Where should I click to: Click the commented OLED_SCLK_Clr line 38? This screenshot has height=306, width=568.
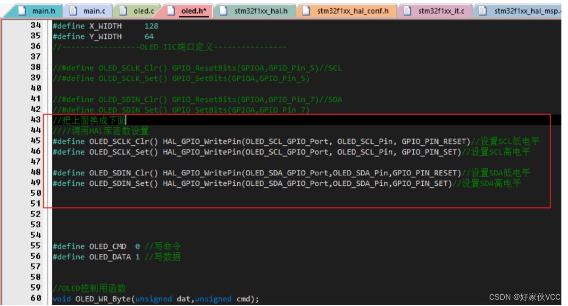197,68
